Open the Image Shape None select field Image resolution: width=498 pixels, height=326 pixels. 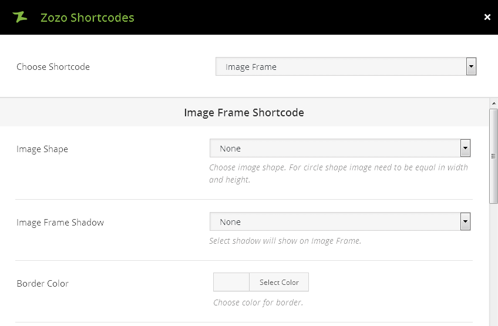point(335,149)
